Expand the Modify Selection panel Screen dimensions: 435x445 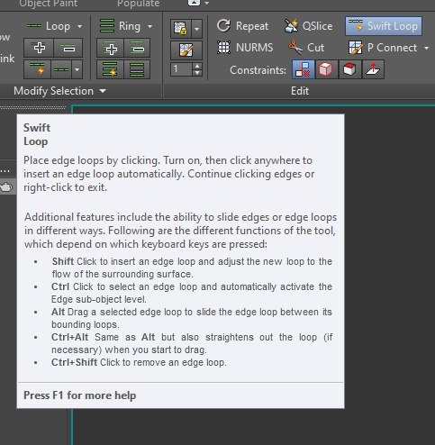103,91
